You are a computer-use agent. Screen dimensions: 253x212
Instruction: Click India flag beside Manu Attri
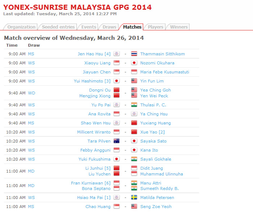pos(134,183)
